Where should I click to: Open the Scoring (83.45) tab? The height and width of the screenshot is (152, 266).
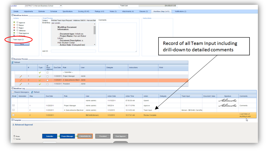coord(84,11)
